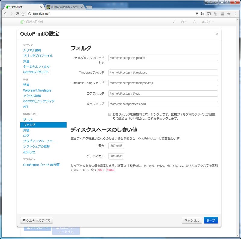Click the browser forward arrow
Viewport: 241px width, 239px height.
[x=11, y=14]
